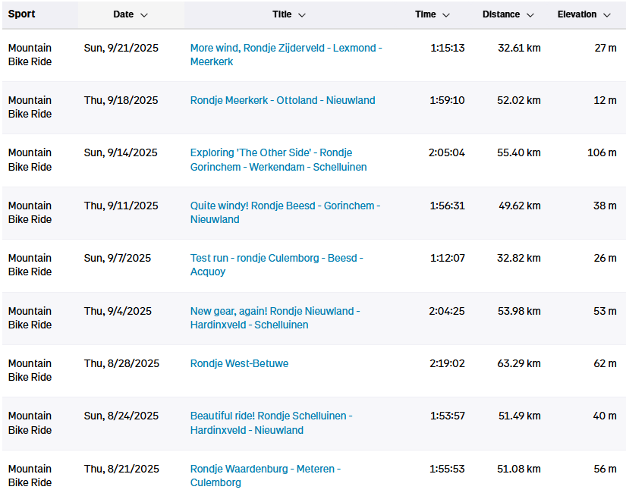Sort by the Distance column chevron

click(x=530, y=15)
